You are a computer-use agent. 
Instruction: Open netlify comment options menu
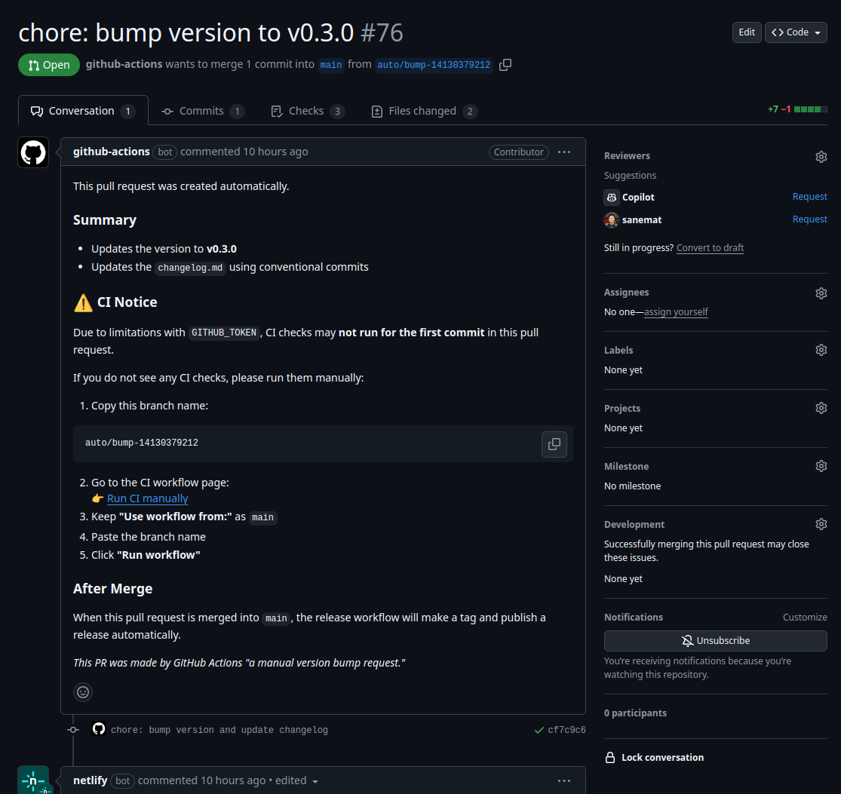(563, 780)
